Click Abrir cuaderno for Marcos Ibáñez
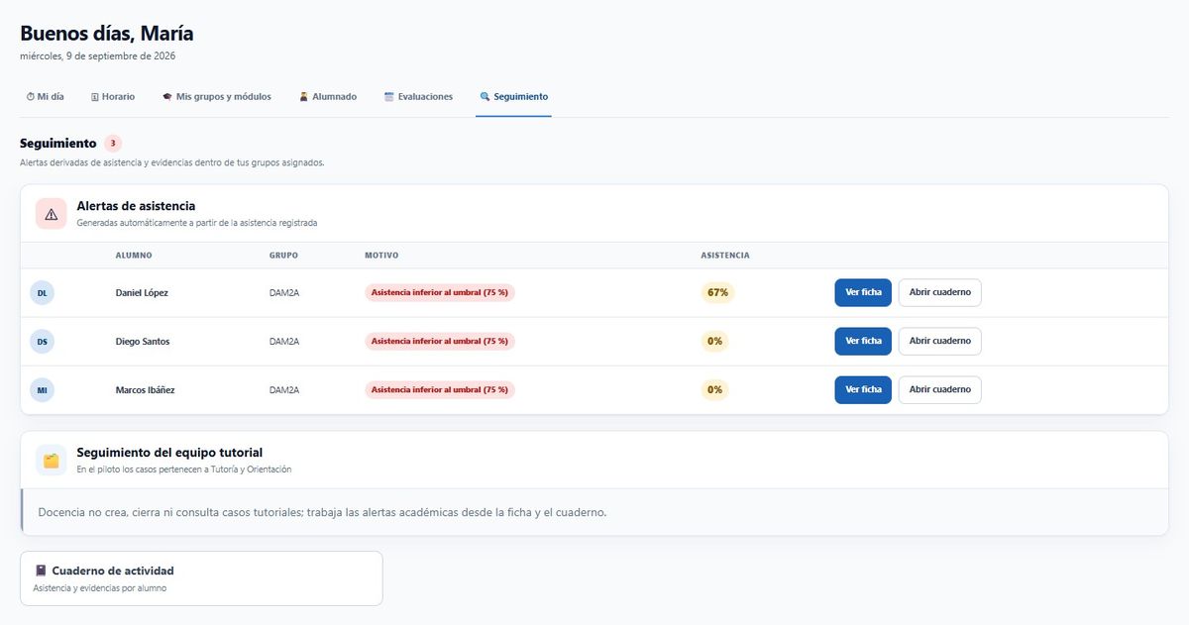Screen dimensions: 1189x625 pos(940,390)
